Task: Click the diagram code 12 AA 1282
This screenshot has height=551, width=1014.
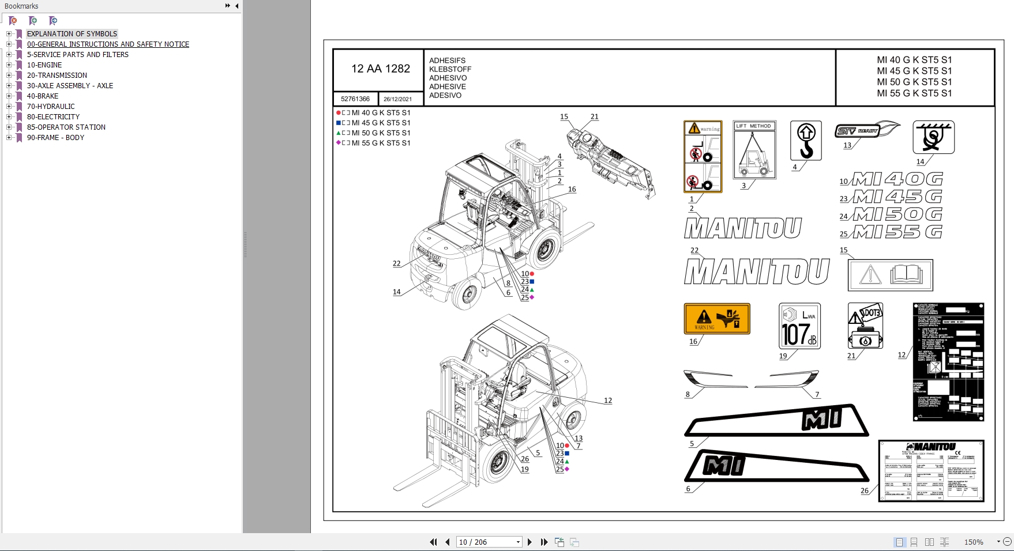Action: click(381, 69)
